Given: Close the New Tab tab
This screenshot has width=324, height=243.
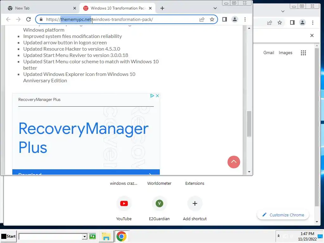Looking at the screenshot, I should point(75,8).
